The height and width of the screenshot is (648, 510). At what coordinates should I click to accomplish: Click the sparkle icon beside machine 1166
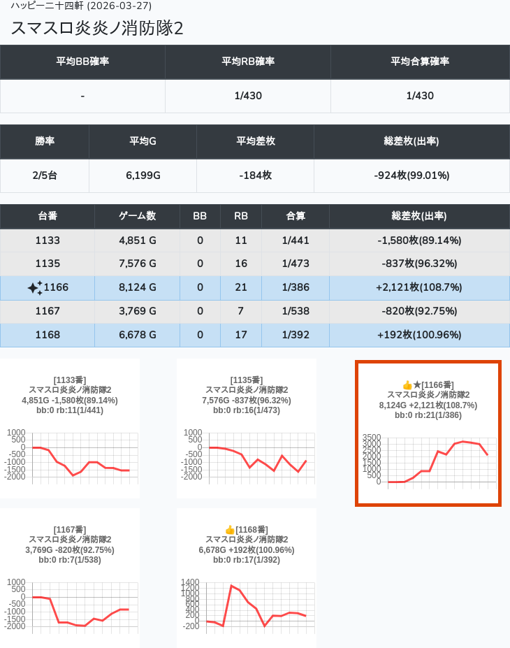point(35,288)
